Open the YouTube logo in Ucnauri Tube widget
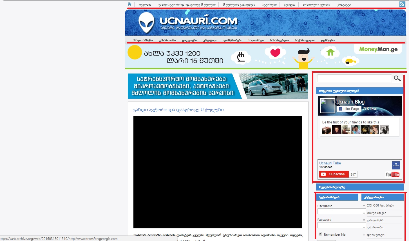 [392, 175]
